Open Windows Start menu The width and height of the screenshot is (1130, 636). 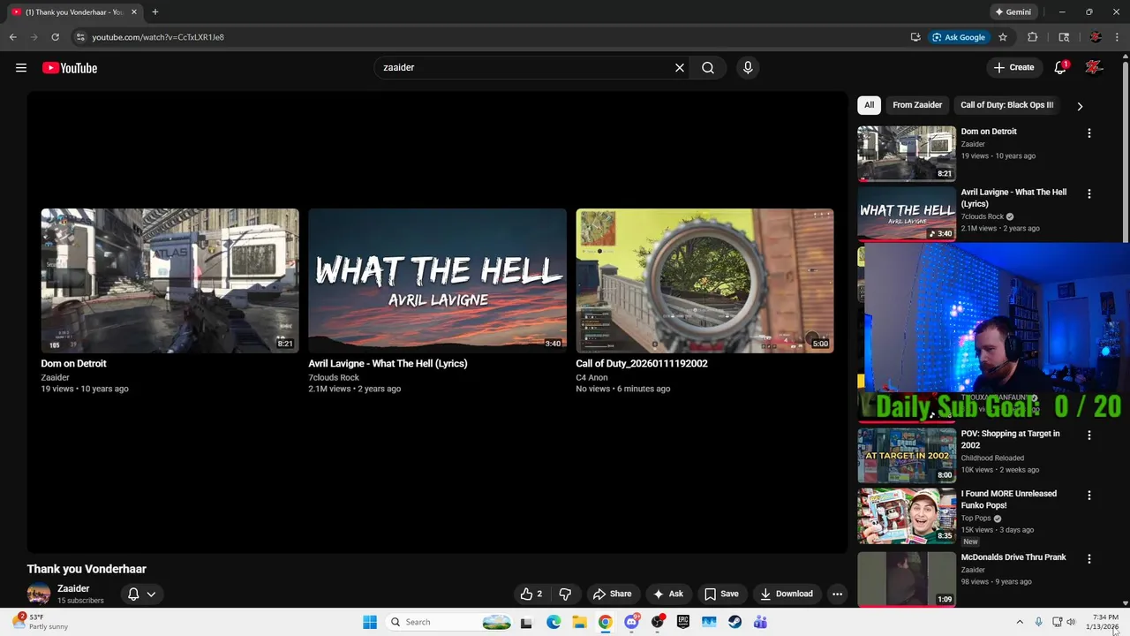tap(370, 622)
